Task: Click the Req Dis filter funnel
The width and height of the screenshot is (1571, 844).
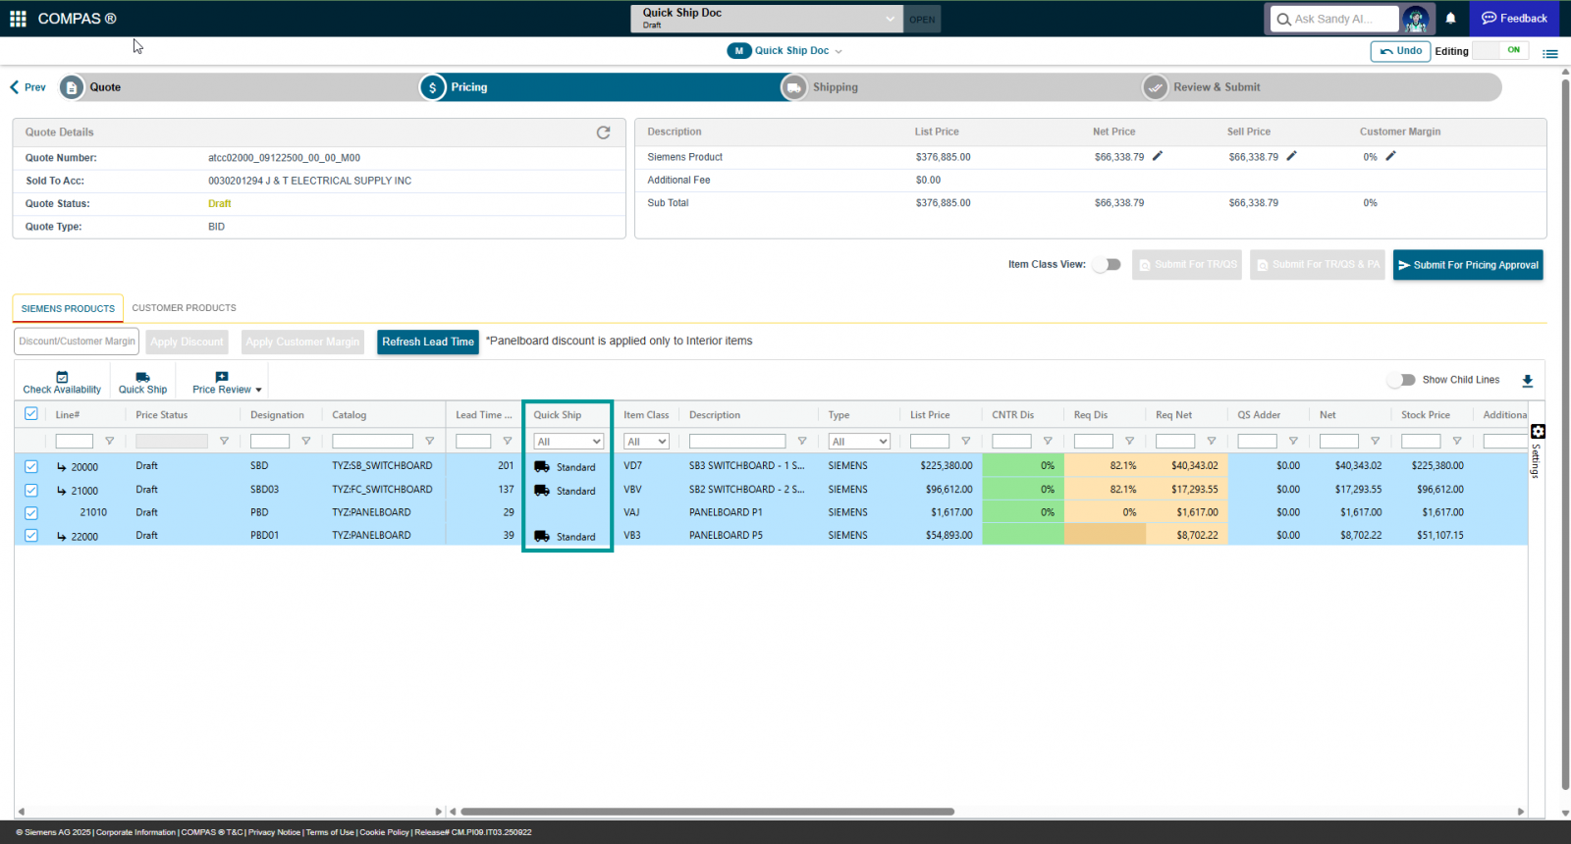Action: pyautogui.click(x=1129, y=442)
